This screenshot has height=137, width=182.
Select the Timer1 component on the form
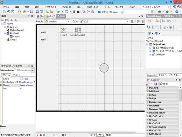pos(63,31)
